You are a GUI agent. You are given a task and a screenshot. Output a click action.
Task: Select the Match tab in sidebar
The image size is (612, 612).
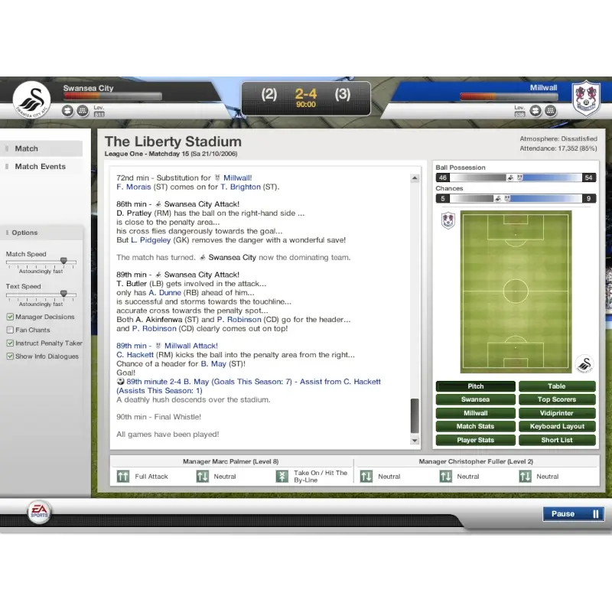click(27, 148)
